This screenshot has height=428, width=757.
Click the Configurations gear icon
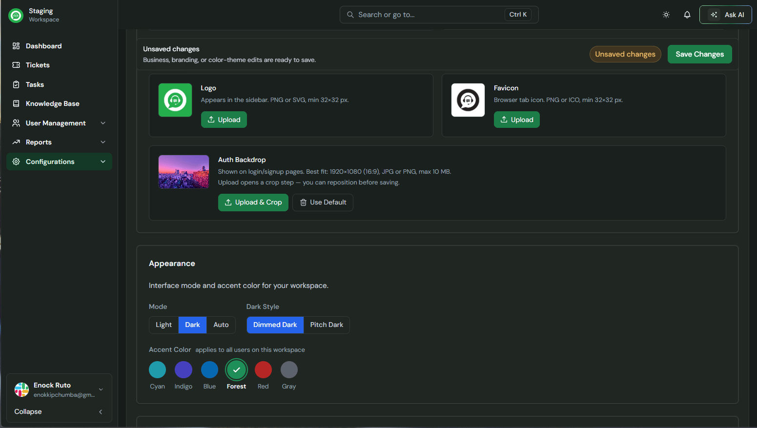[16, 162]
